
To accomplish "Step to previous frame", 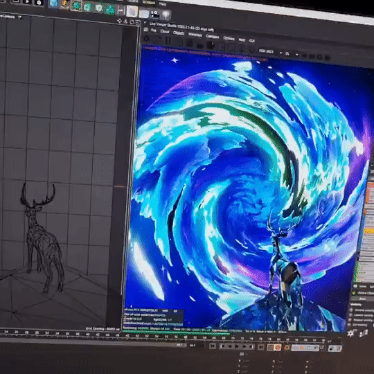I will [229, 346].
